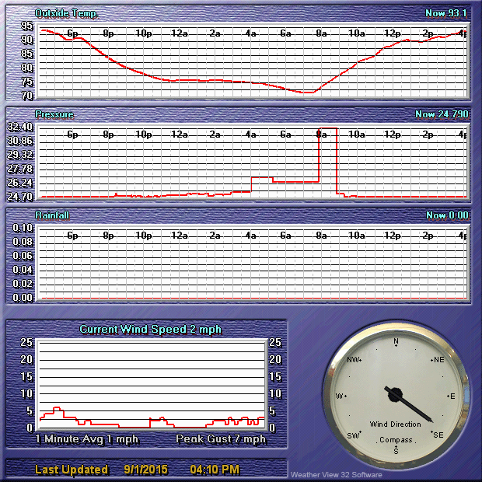Click the Peak Gust 7 mph text
Image resolution: width=482 pixels, height=482 pixels.
pos(221,439)
